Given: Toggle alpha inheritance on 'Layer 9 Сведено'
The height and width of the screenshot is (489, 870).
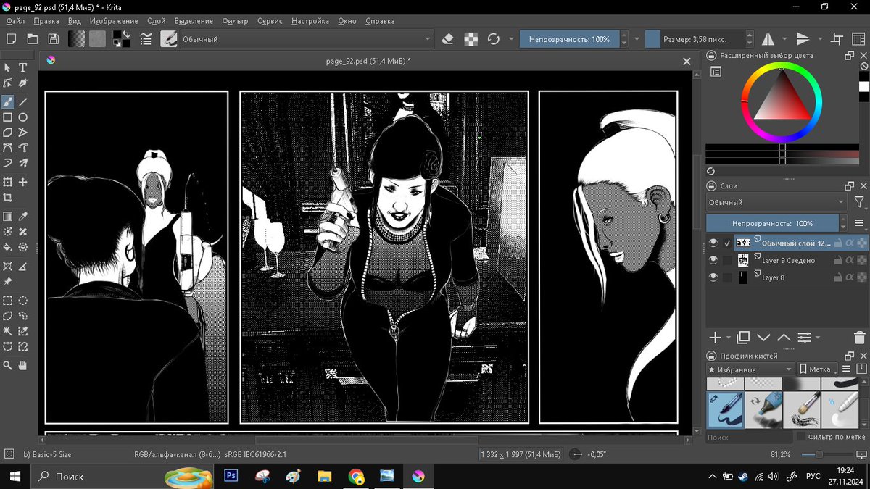Looking at the screenshot, I should (850, 260).
